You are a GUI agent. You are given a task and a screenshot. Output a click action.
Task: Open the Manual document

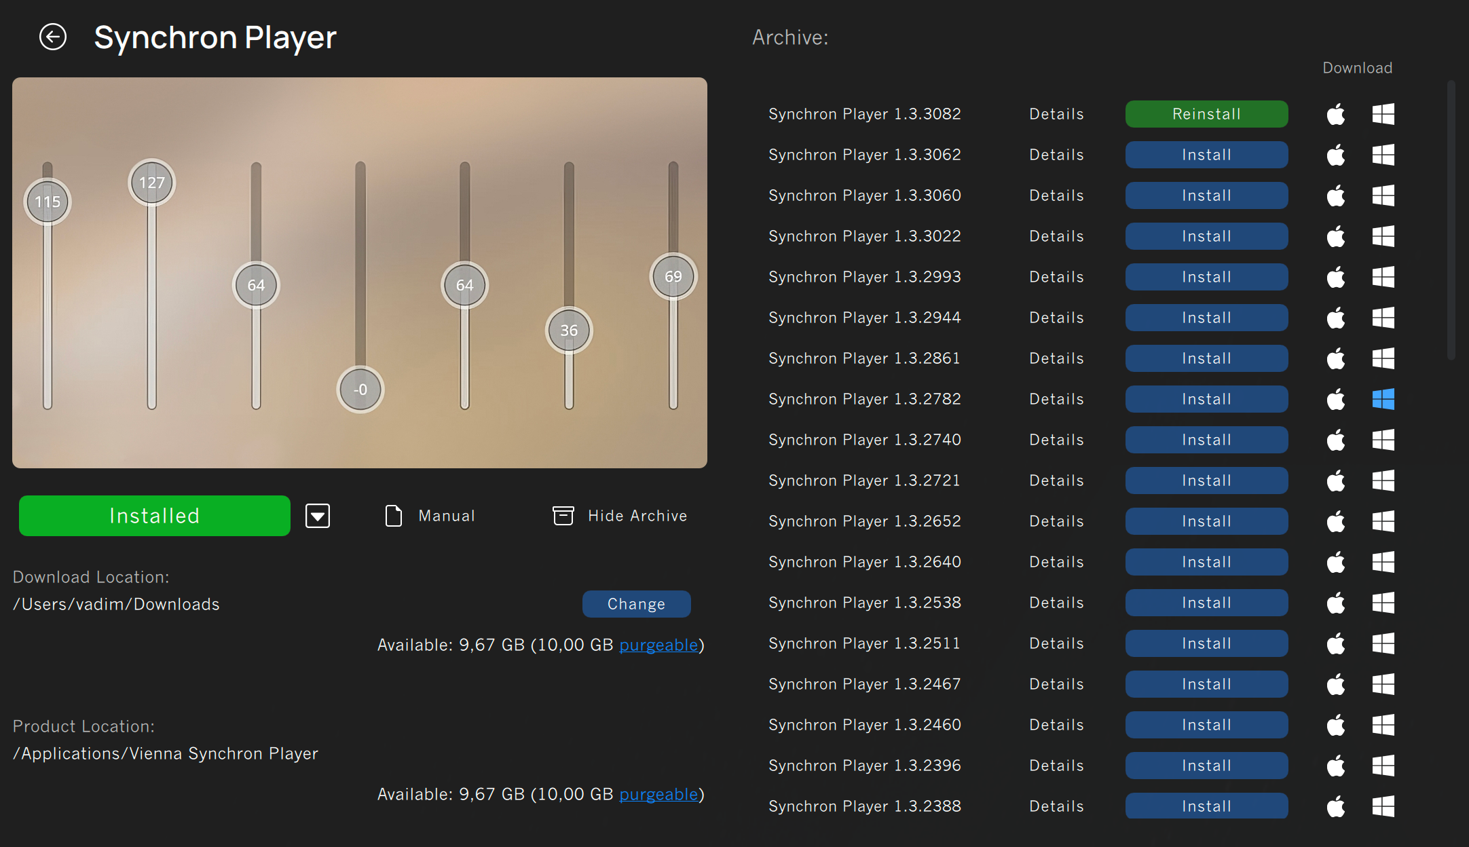pyautogui.click(x=430, y=516)
